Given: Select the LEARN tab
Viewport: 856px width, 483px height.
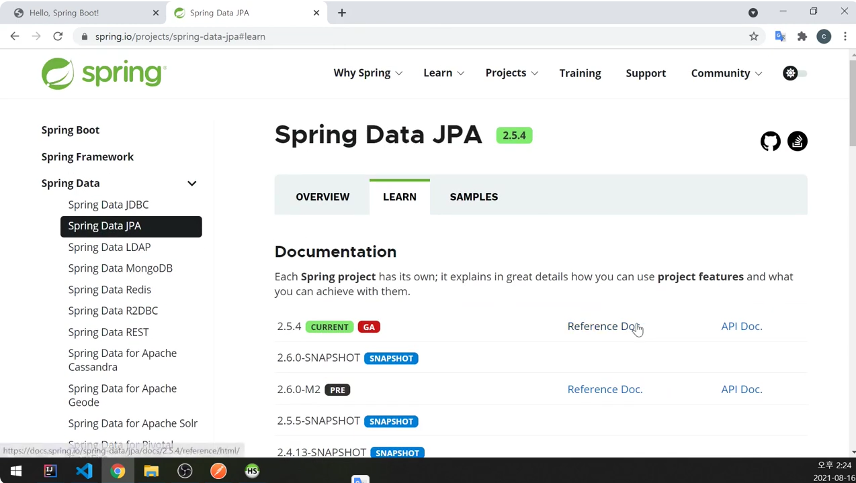Looking at the screenshot, I should coord(400,197).
